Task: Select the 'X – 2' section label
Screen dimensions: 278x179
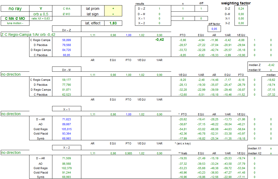Action: click(x=66, y=148)
